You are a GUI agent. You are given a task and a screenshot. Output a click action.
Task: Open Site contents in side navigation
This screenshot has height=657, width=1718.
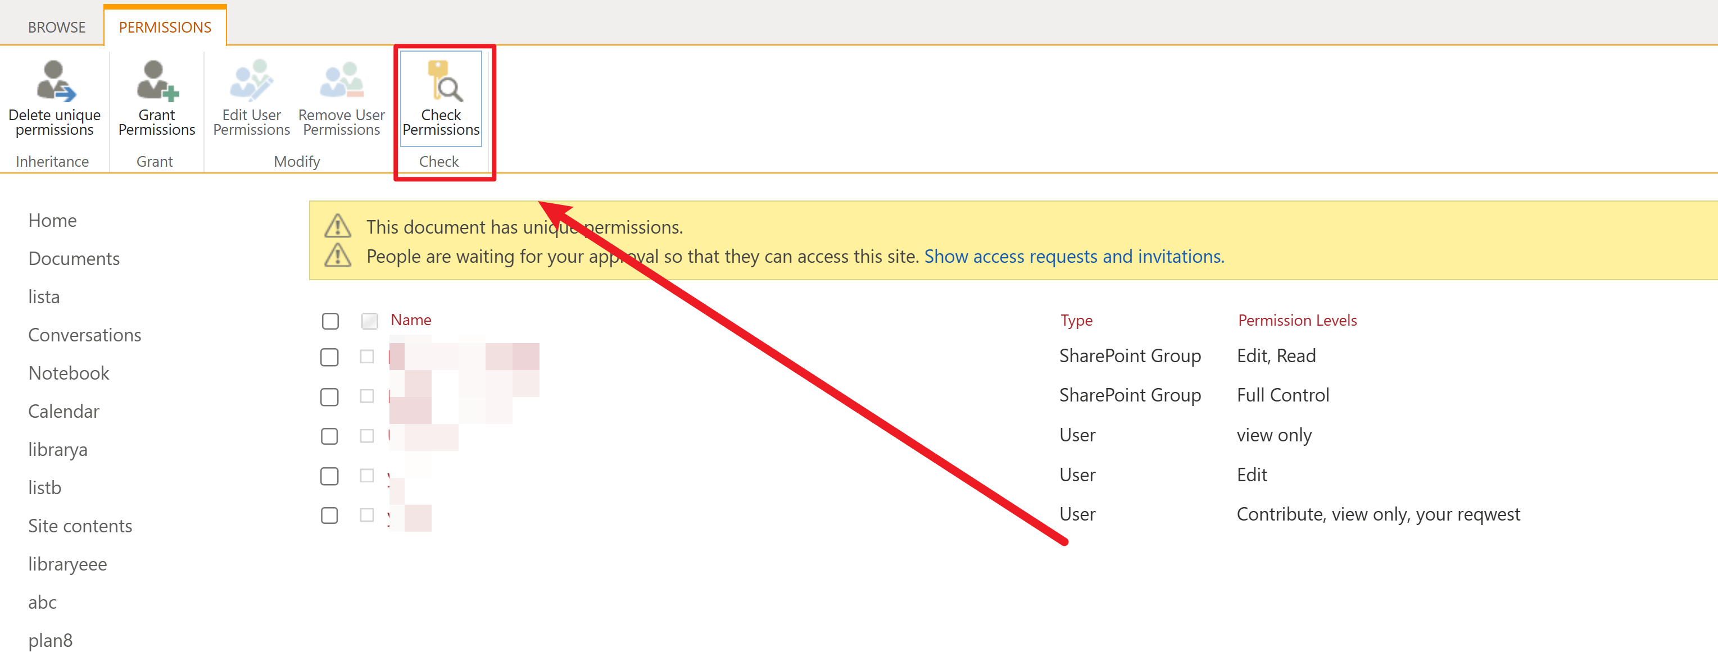point(80,526)
